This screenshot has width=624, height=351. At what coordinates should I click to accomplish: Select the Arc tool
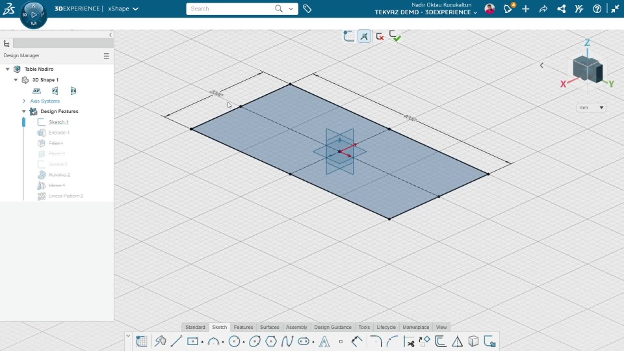coord(214,341)
